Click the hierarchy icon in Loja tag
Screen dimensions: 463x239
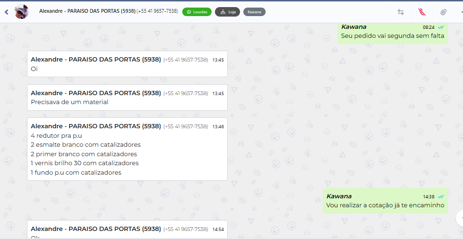(223, 12)
